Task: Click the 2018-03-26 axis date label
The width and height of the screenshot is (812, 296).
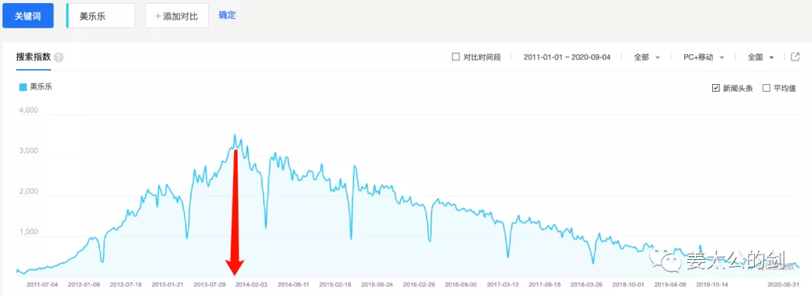Action: [x=586, y=284]
